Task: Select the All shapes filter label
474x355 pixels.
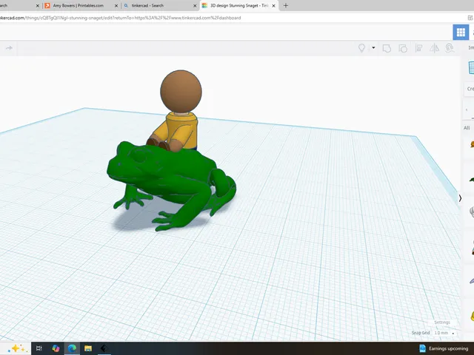Action: click(x=467, y=128)
